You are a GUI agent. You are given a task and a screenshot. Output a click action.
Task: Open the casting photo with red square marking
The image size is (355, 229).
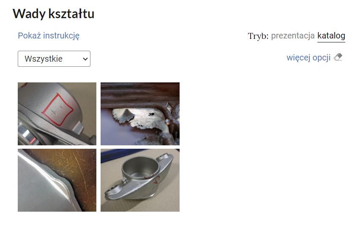coord(57,114)
